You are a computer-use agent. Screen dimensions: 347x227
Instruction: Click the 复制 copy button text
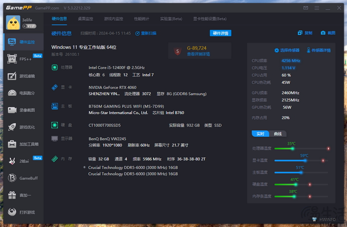coord(308,33)
